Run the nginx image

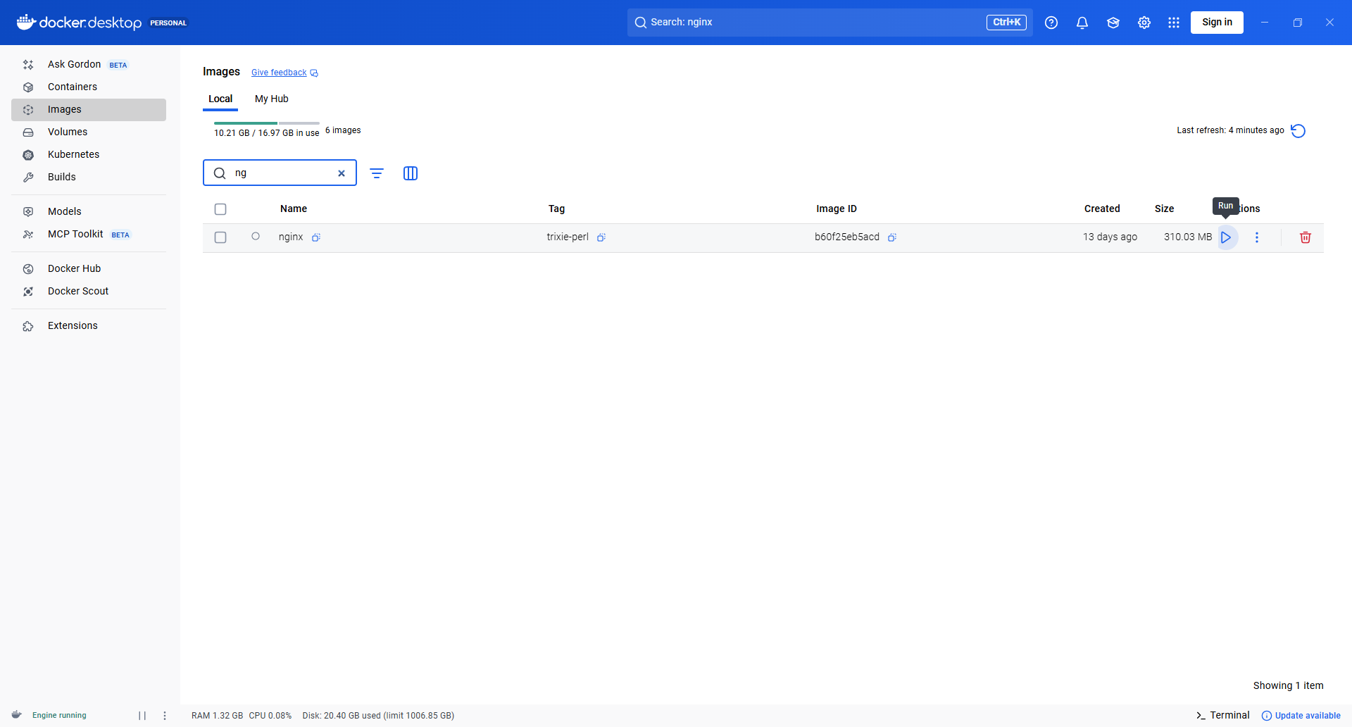tap(1226, 237)
